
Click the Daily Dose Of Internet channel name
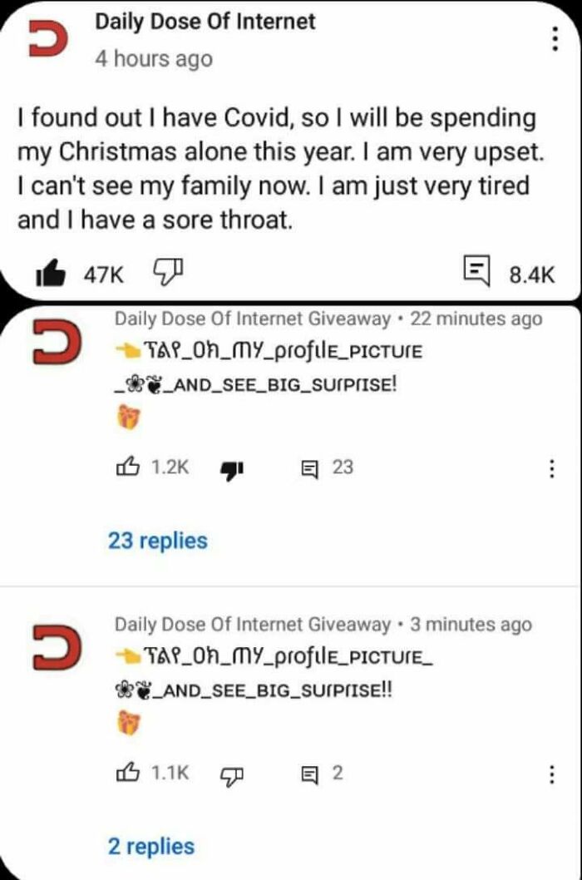point(205,22)
